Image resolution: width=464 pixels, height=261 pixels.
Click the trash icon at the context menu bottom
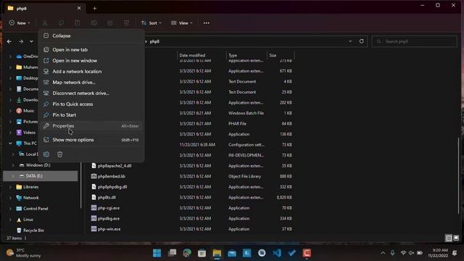coord(59,154)
